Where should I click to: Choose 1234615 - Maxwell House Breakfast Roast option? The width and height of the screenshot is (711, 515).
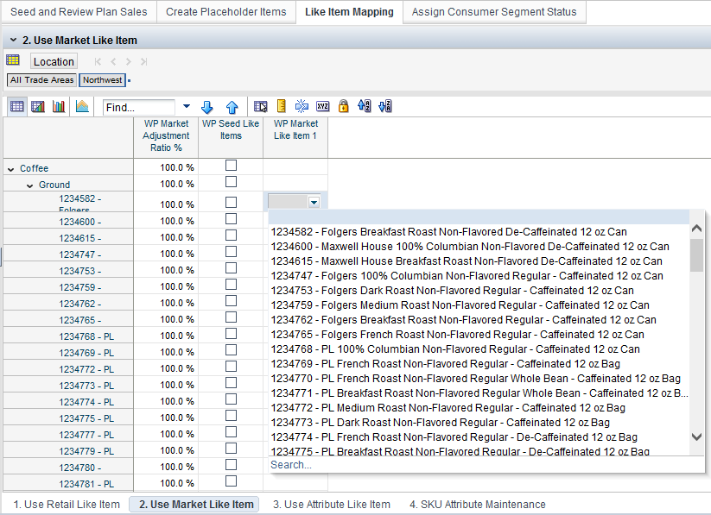(x=479, y=261)
